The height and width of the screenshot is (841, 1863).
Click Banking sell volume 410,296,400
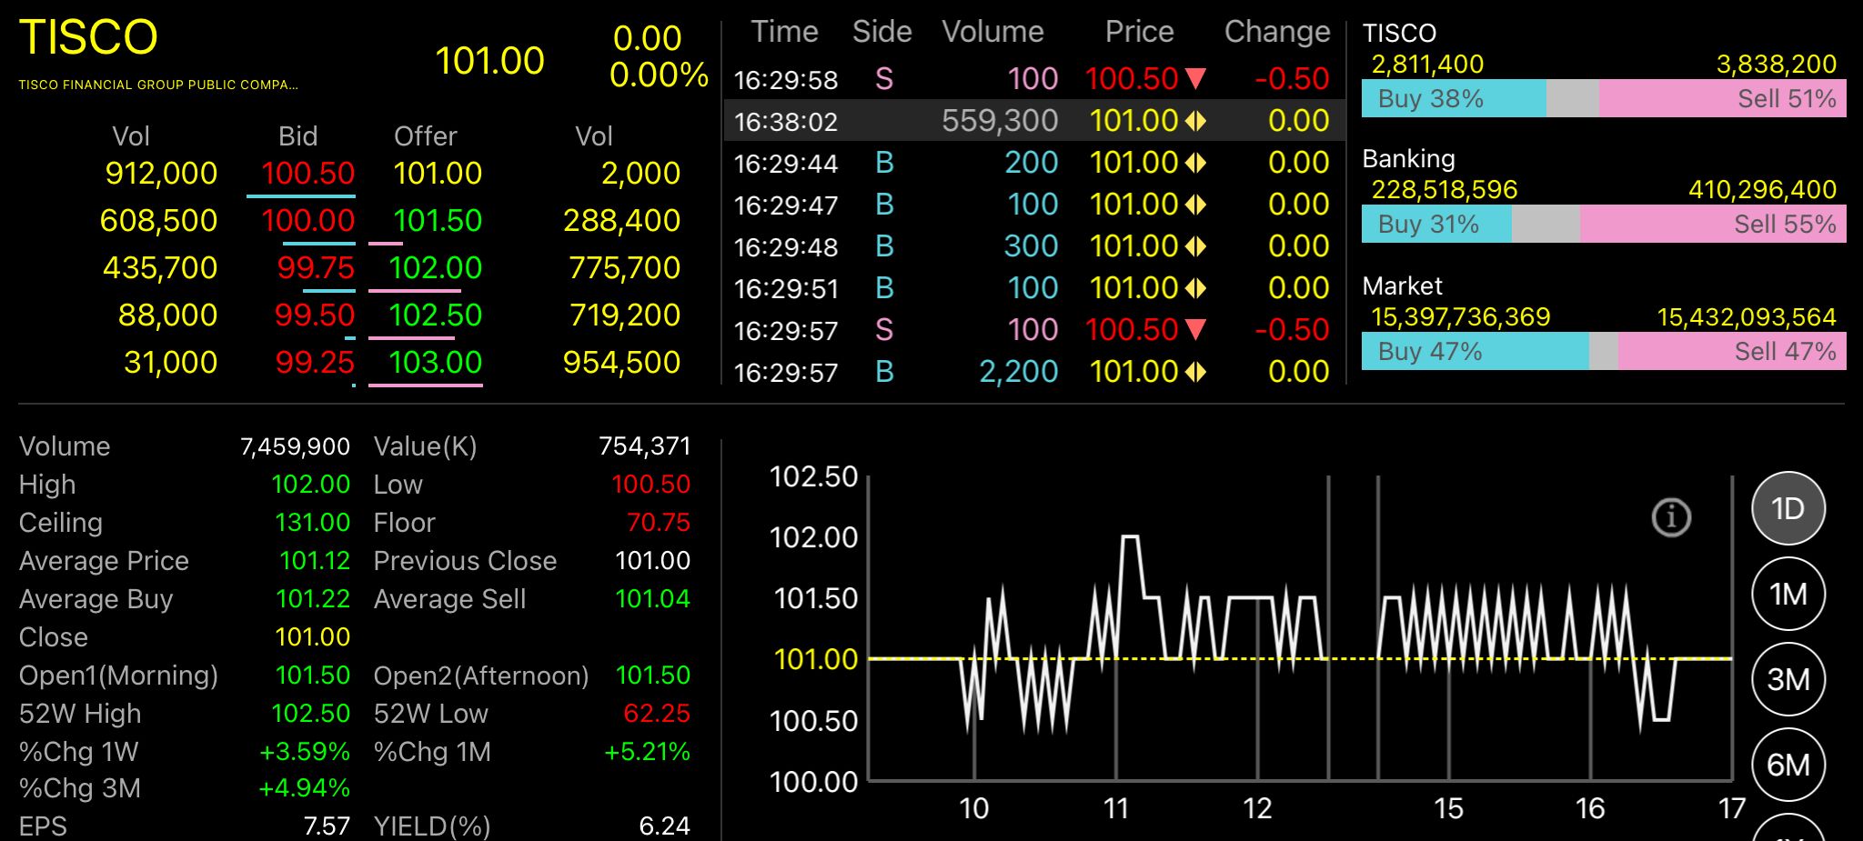tap(1762, 189)
